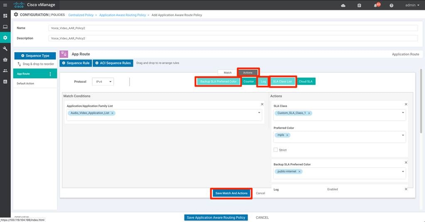Open the tasks clipboard icon in header
Viewport: 425px width, 222px height.
pyautogui.click(x=359, y=5)
